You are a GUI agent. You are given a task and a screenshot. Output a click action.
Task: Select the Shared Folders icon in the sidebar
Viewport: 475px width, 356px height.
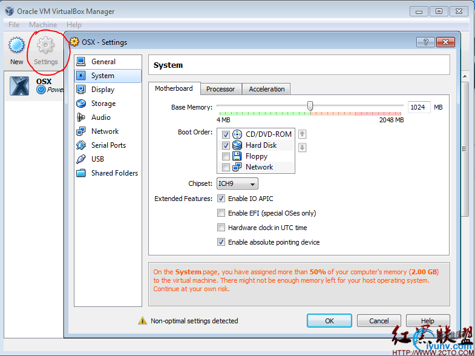click(x=81, y=173)
